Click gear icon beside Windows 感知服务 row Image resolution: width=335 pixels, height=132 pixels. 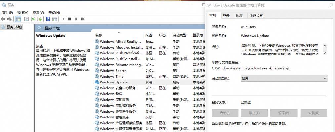tap(97, 100)
